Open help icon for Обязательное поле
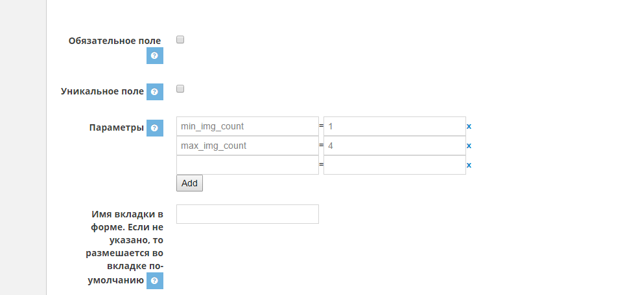 tap(154, 56)
